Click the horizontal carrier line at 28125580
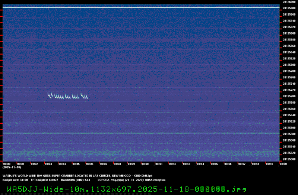The width and height of the screenshot is (298, 195). (x=141, y=133)
